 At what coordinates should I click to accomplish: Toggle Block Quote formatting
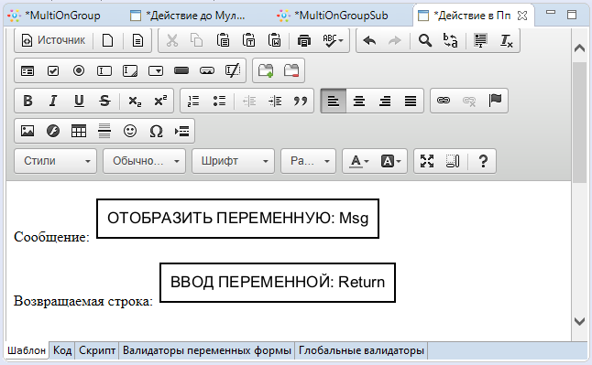point(301,101)
